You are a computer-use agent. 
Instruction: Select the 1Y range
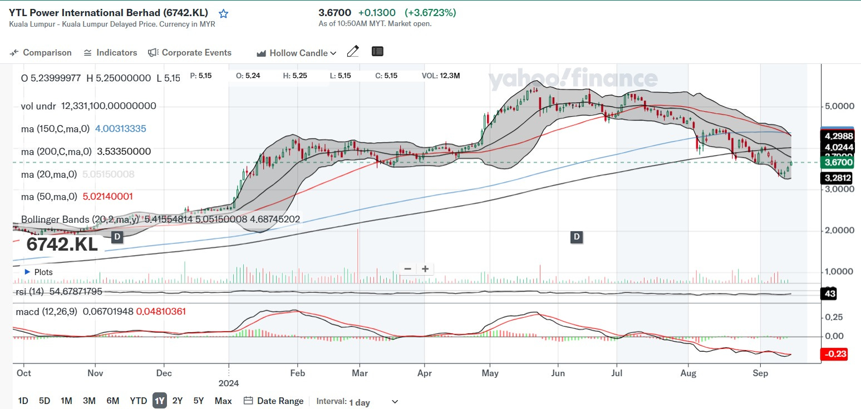pyautogui.click(x=160, y=401)
